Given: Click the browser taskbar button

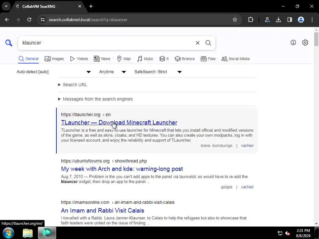Looking at the screenshot, I should 47,233.
